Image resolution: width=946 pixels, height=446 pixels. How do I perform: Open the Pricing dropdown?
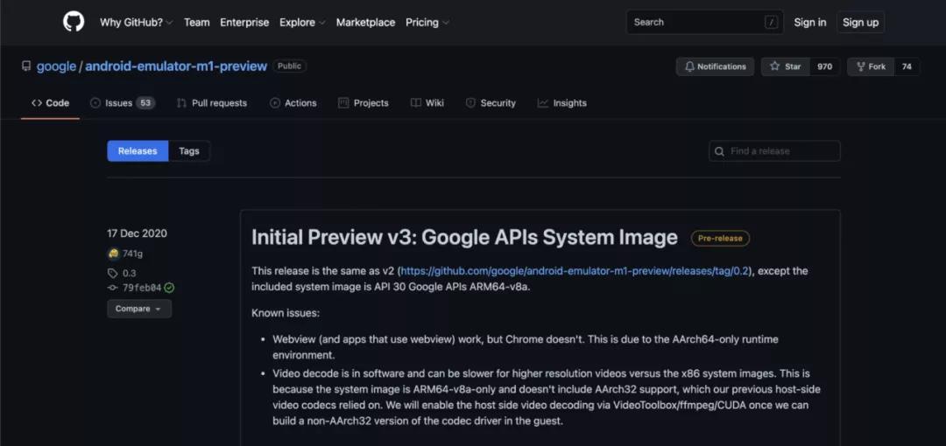[427, 23]
